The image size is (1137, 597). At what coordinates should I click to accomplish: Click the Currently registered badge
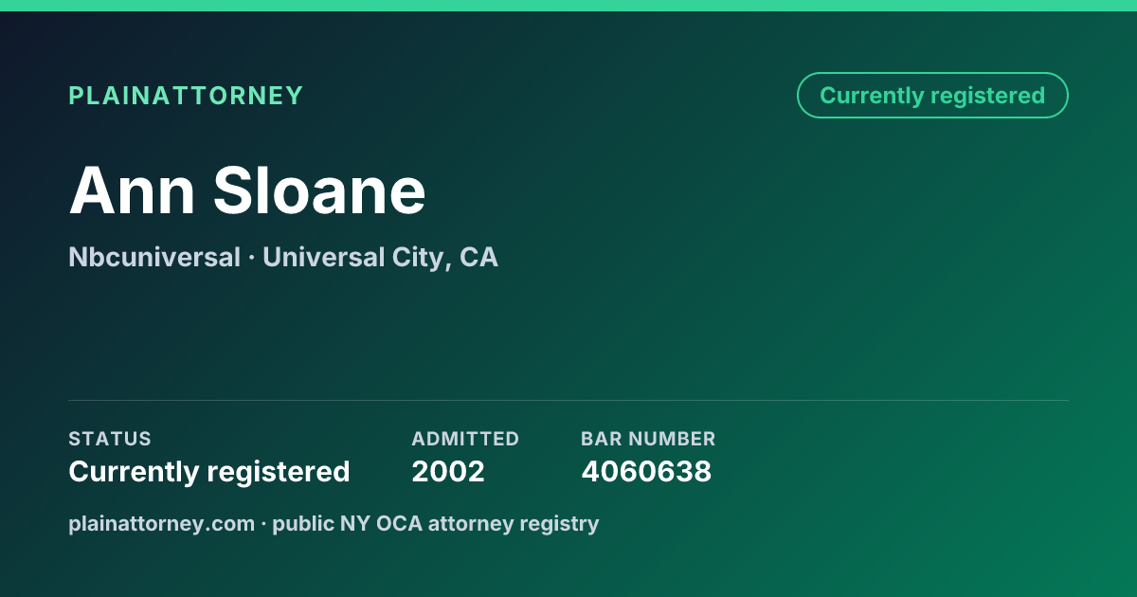click(932, 96)
